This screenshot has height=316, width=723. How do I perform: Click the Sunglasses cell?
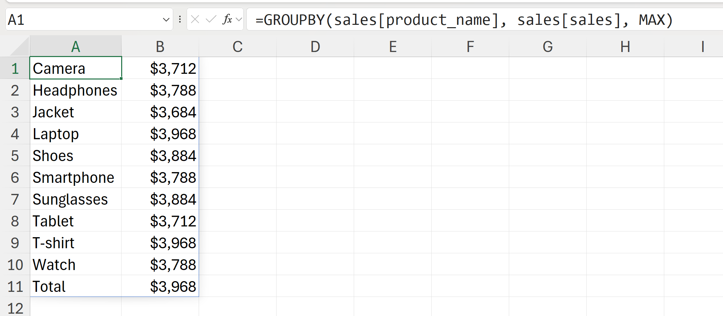point(76,199)
